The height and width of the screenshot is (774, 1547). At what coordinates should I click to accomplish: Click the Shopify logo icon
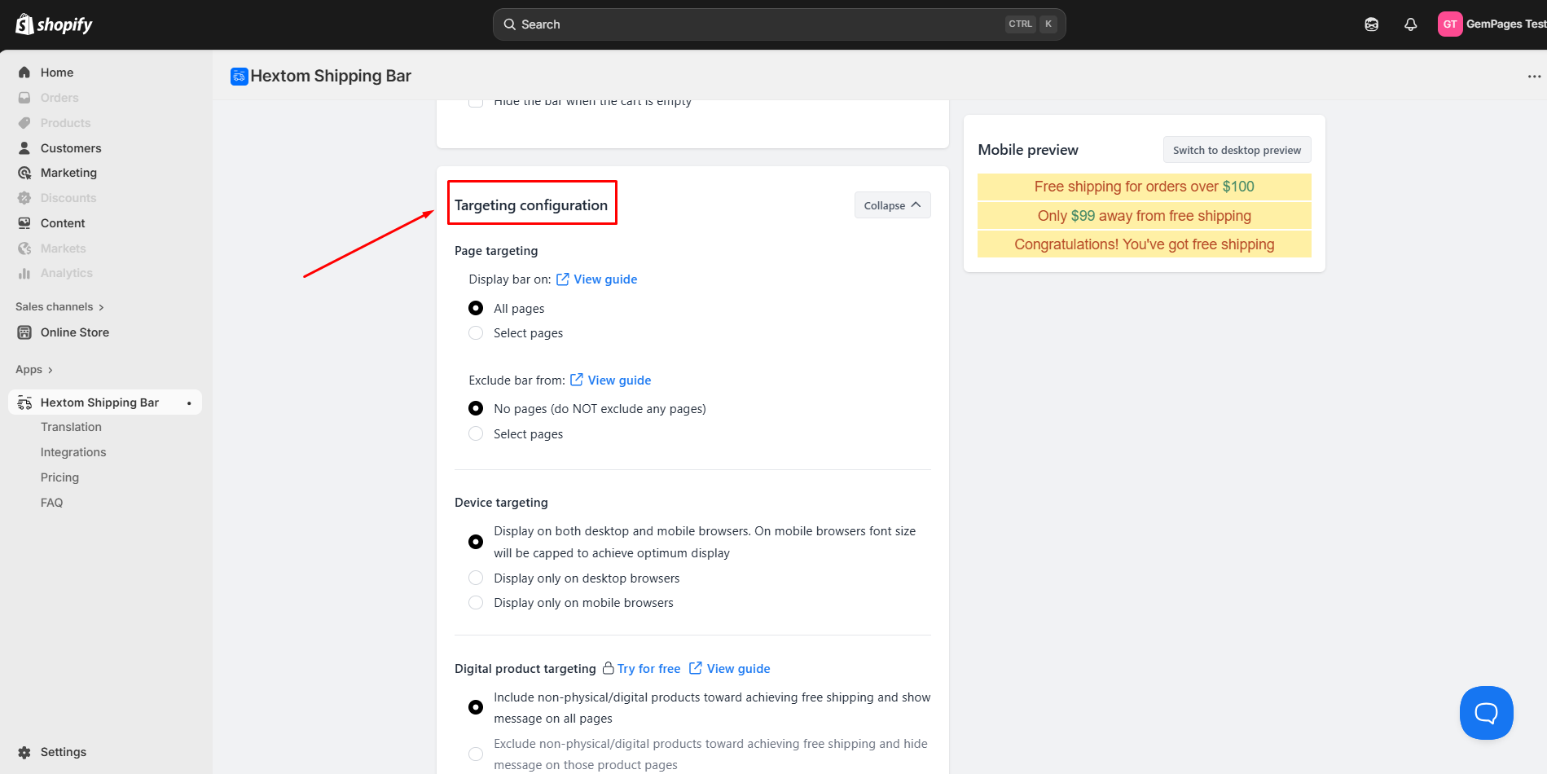tap(24, 24)
